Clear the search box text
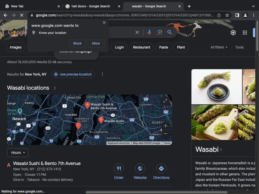 coord(137,32)
